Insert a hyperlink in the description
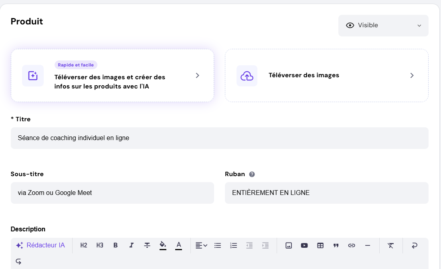The height and width of the screenshot is (269, 441). point(352,245)
